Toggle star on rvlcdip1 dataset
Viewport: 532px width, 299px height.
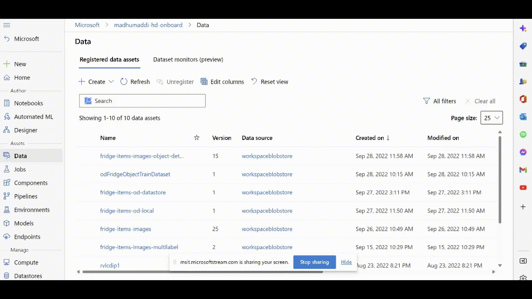pyautogui.click(x=196, y=266)
